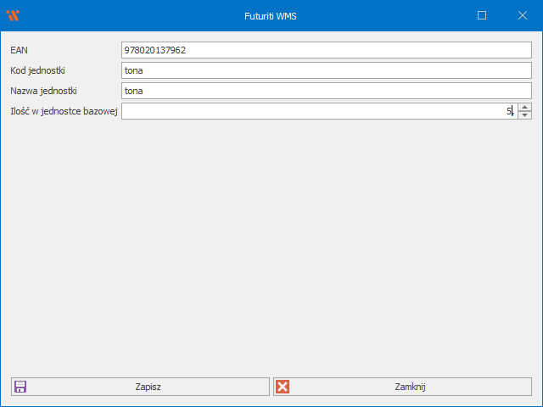Click the Ilość w jednostce bazowej label
The image size is (543, 407).
tap(64, 111)
